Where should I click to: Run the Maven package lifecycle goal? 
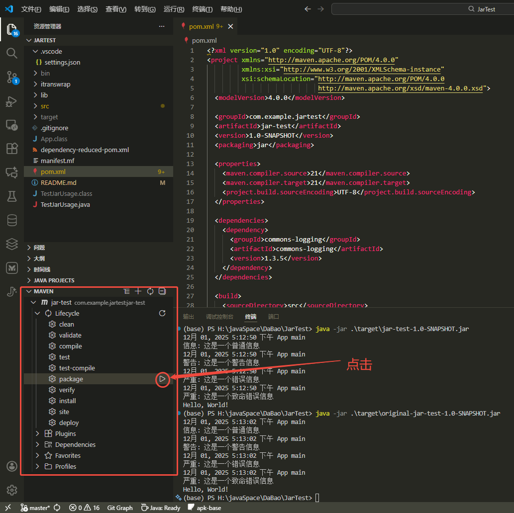(162, 379)
